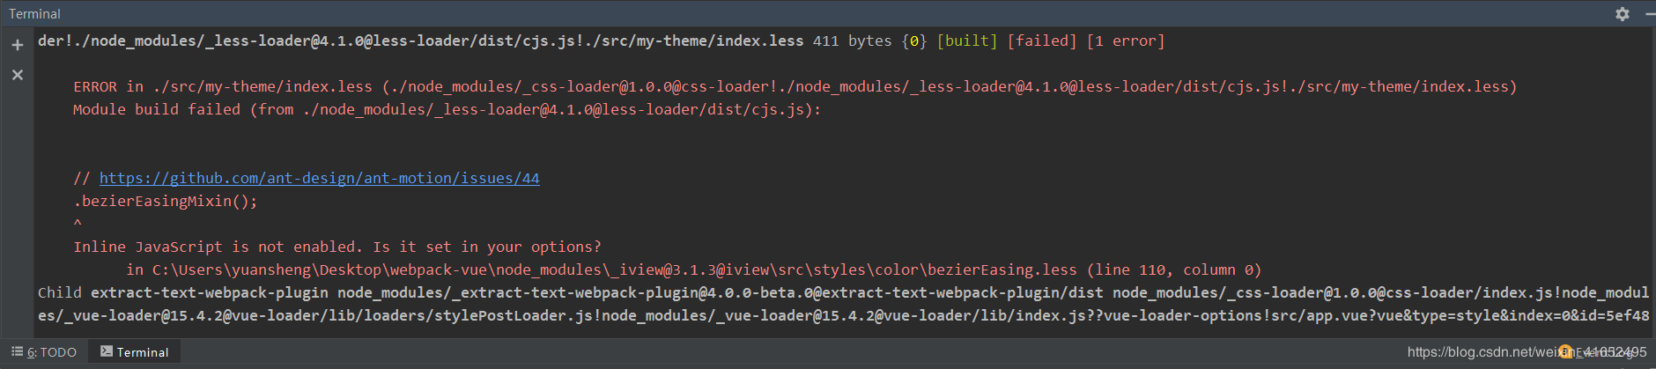Open the ant-motion issues/44 GitHub link
The height and width of the screenshot is (369, 1656).
tap(319, 178)
